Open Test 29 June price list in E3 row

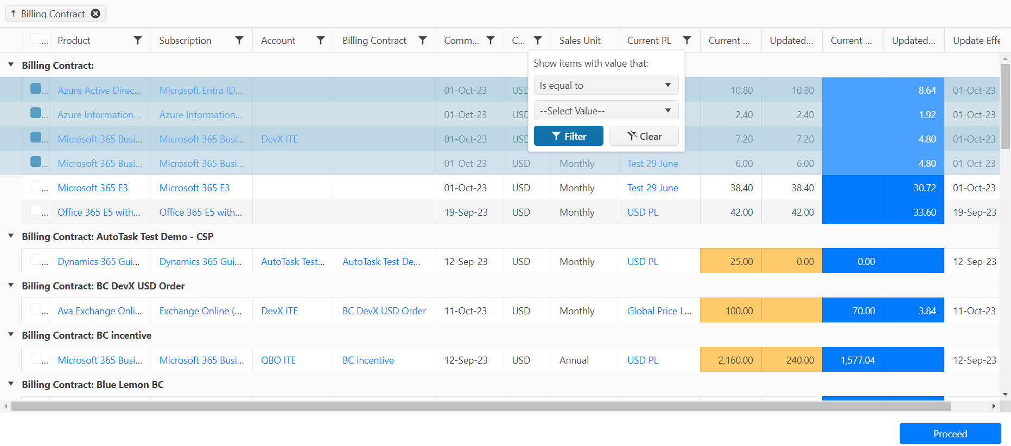653,188
